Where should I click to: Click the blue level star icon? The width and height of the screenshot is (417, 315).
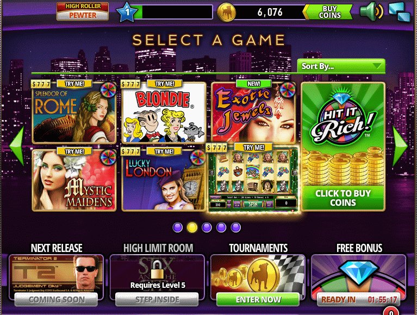coord(127,12)
